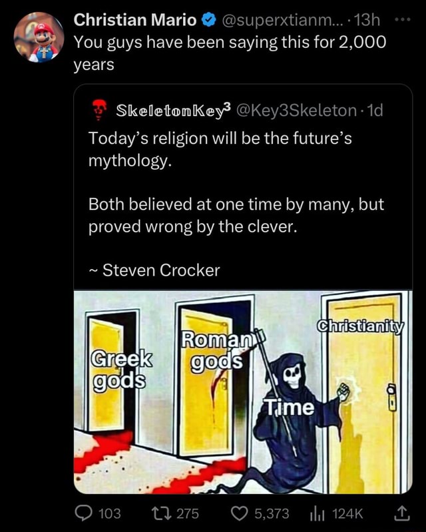Click Christian Mario's verified badge
This screenshot has width=426, height=532.
tap(209, 21)
